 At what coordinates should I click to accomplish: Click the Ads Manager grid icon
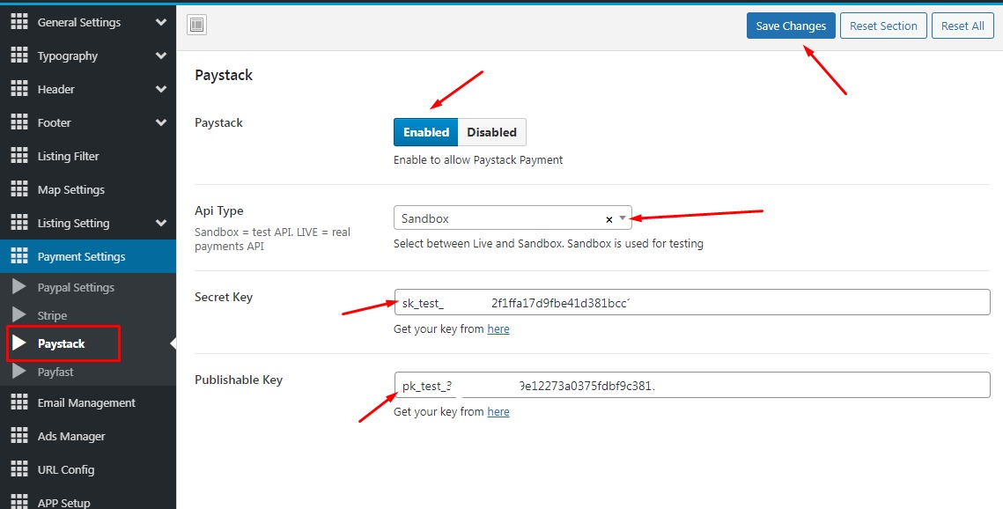tap(19, 436)
